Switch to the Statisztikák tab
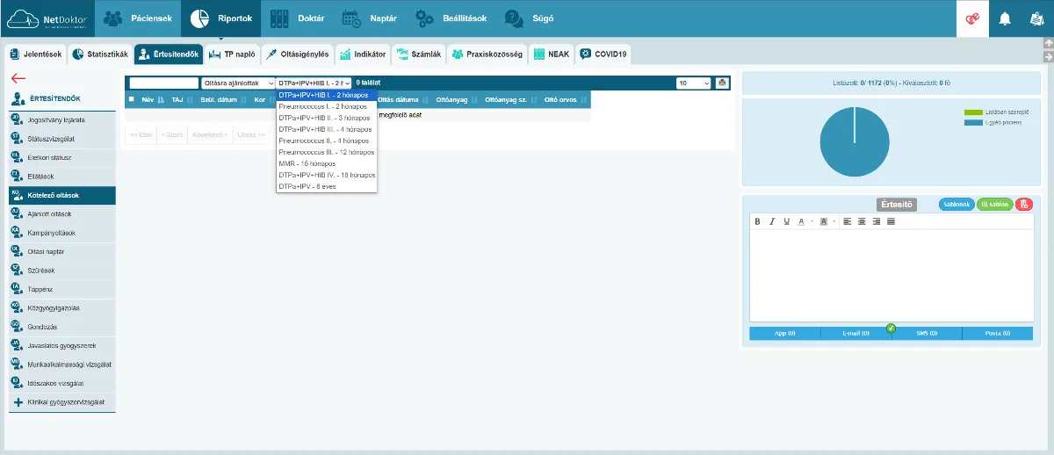Viewport: 1054px width, 455px height. click(100, 54)
